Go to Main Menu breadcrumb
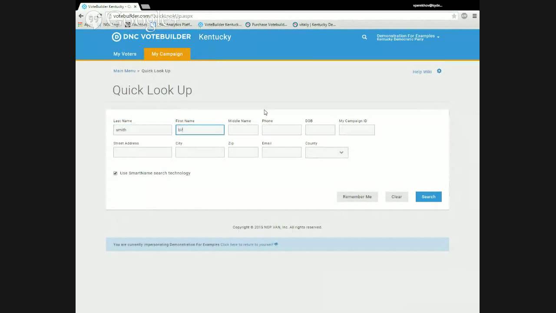This screenshot has height=313, width=556. 124,71
